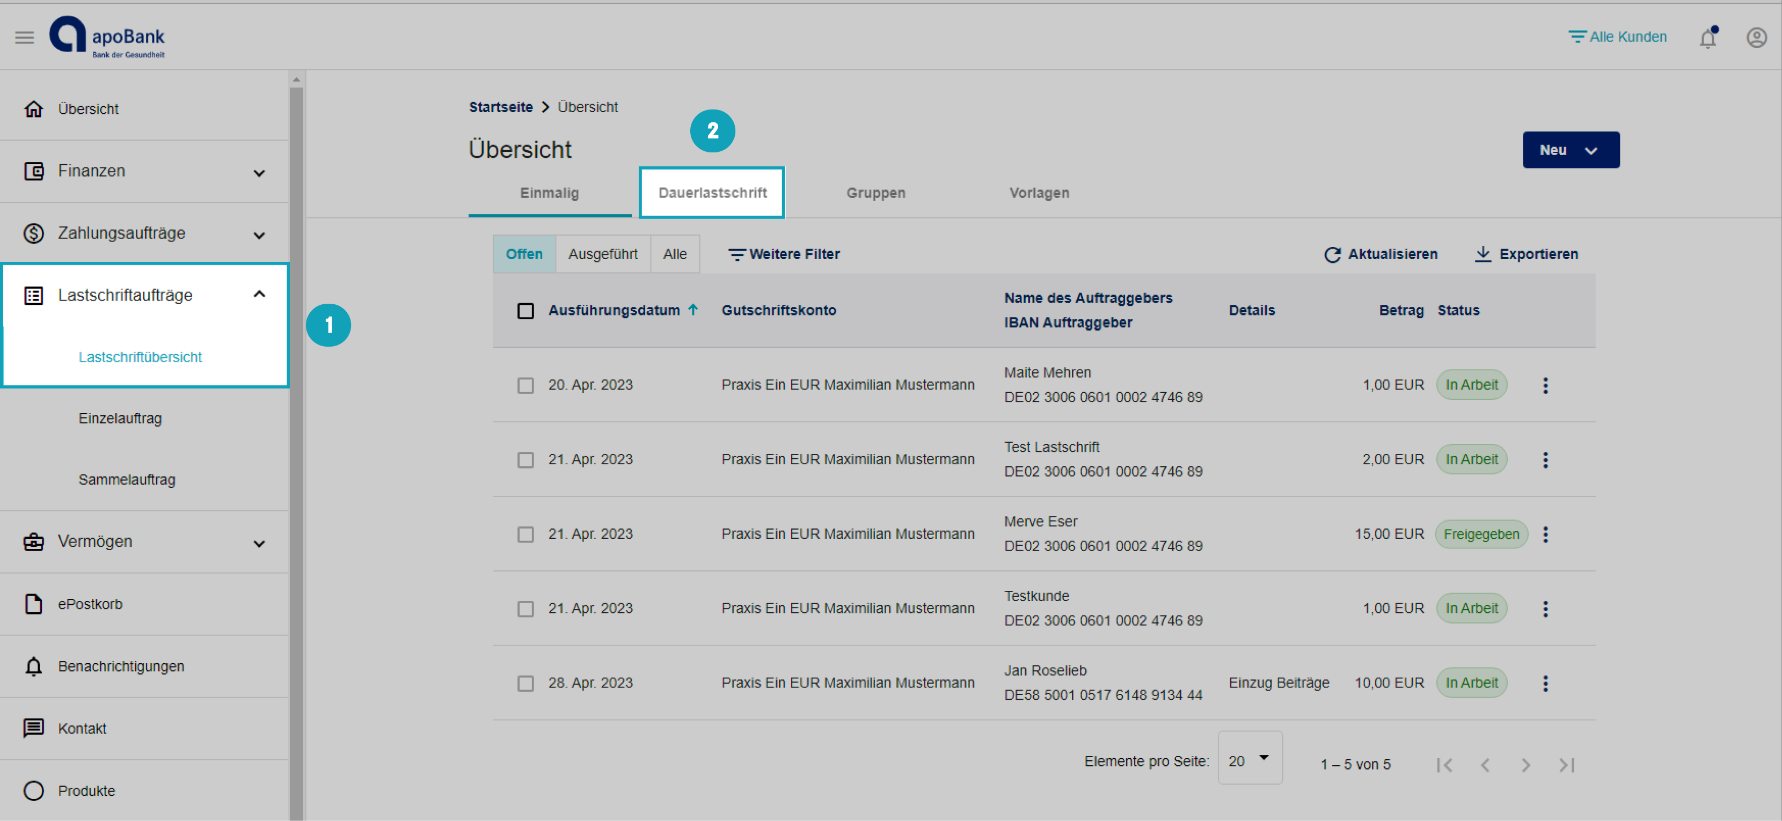
Task: Select the Ausgeführt status filter
Action: [603, 254]
